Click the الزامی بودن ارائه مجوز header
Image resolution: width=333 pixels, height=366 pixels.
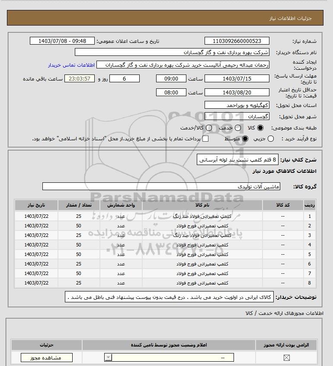click(x=286, y=345)
